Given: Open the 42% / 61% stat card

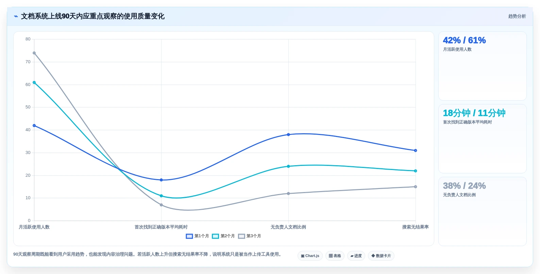Looking at the screenshot, I should (482, 66).
